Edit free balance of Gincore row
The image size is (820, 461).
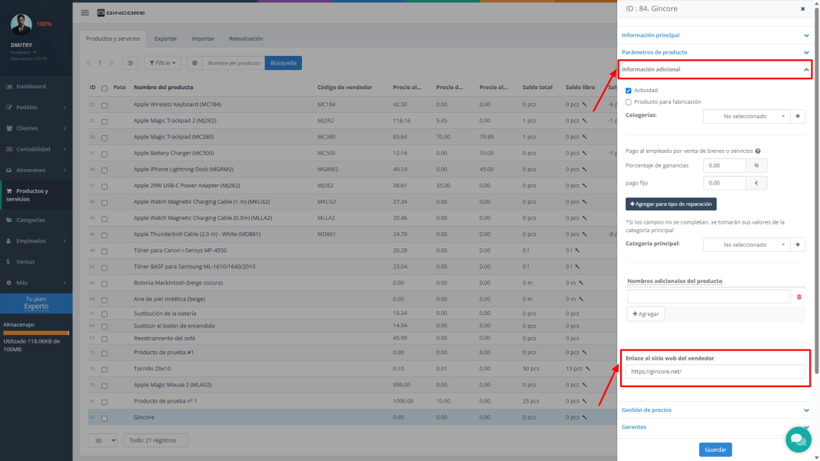585,417
